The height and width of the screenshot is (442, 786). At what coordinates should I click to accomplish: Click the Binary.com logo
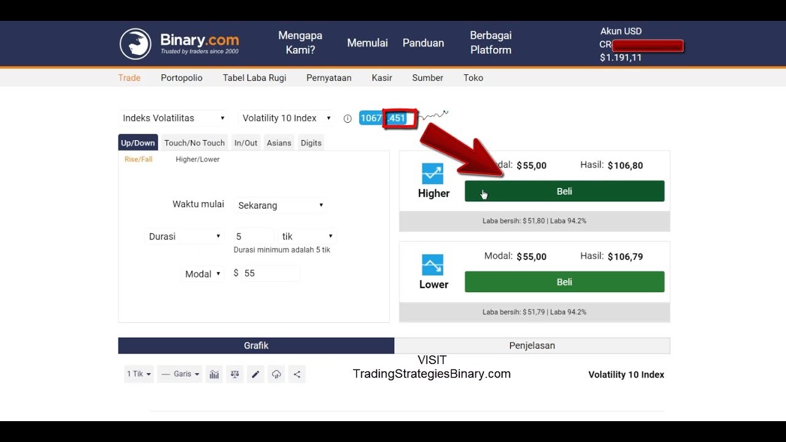179,44
